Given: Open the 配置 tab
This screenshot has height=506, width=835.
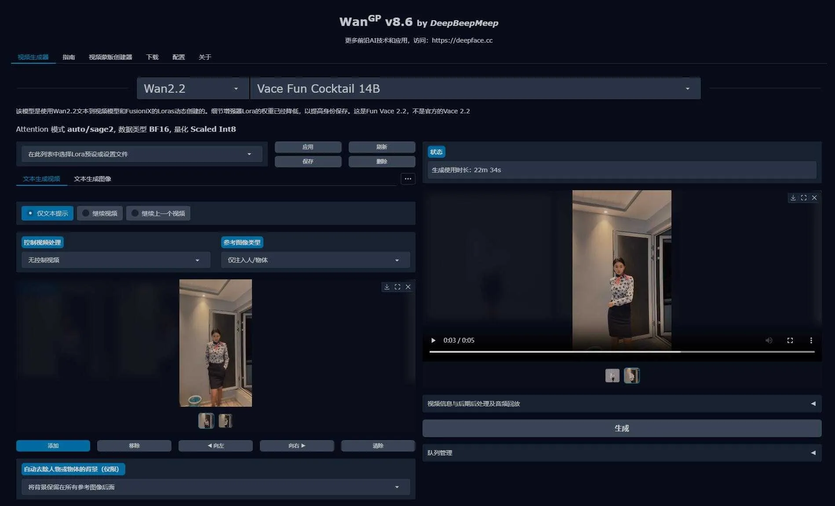Looking at the screenshot, I should click(x=179, y=57).
